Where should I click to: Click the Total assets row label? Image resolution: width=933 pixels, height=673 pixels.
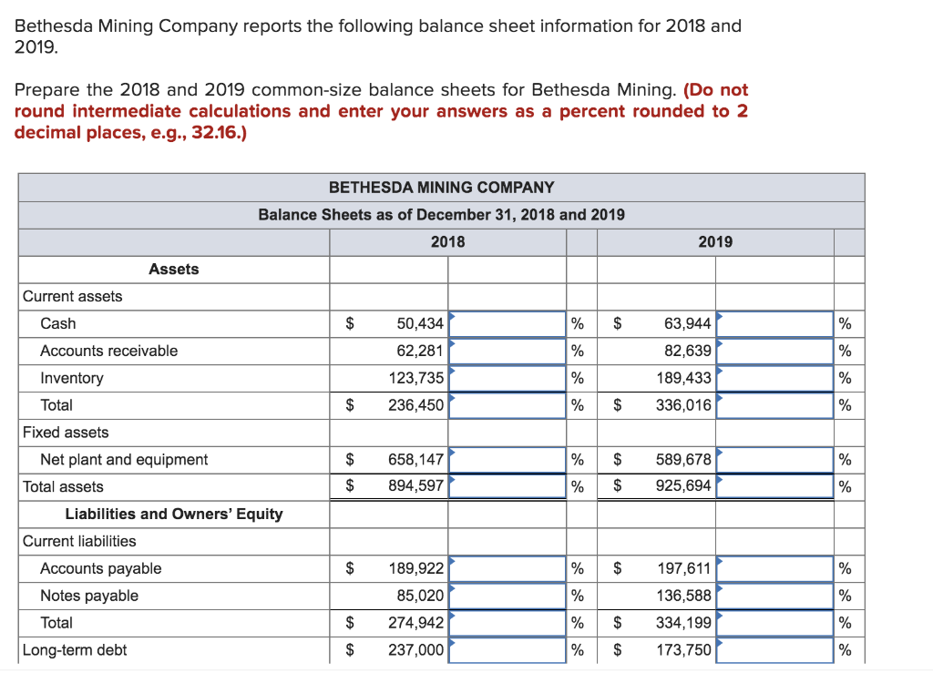point(63,487)
